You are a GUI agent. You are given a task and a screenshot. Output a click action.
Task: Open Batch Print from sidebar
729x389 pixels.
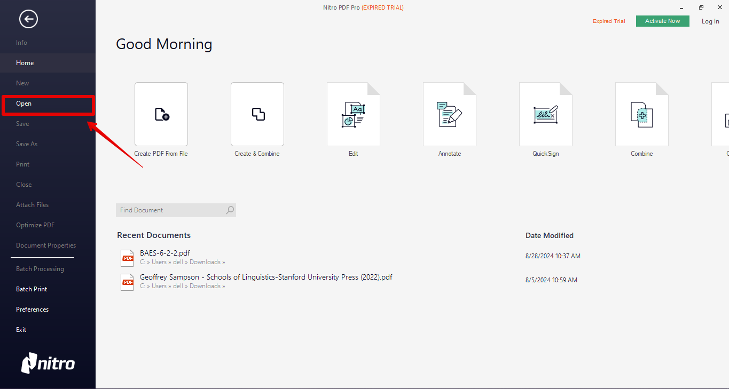[x=32, y=289]
